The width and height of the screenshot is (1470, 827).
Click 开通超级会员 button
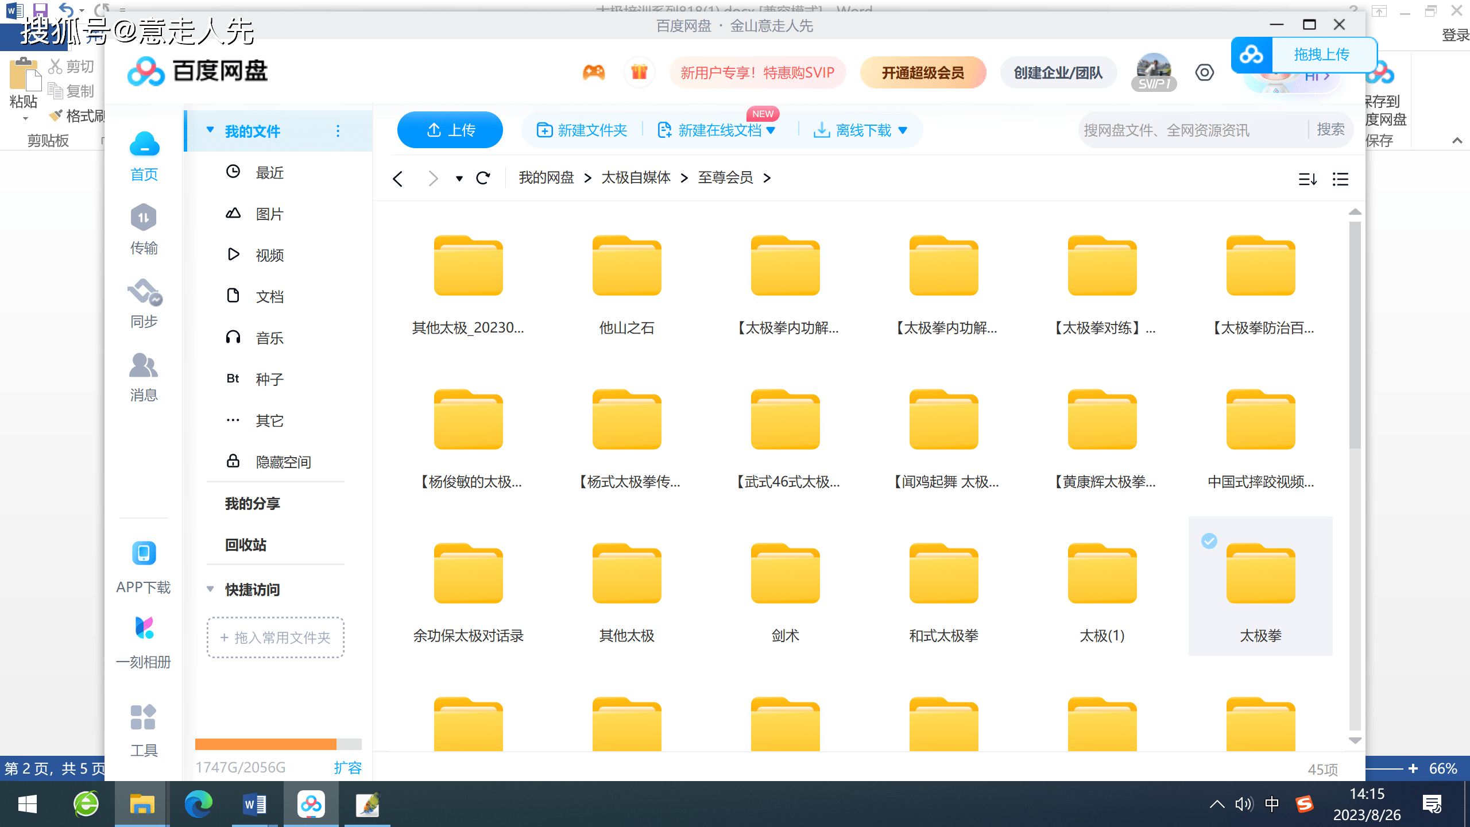click(x=923, y=72)
